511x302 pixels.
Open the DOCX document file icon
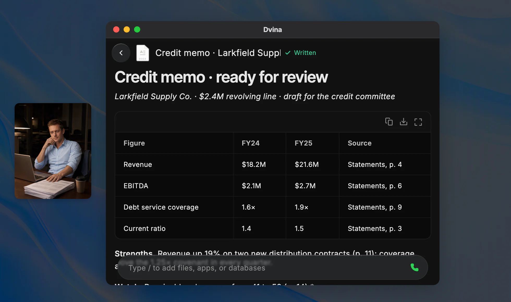pyautogui.click(x=143, y=53)
